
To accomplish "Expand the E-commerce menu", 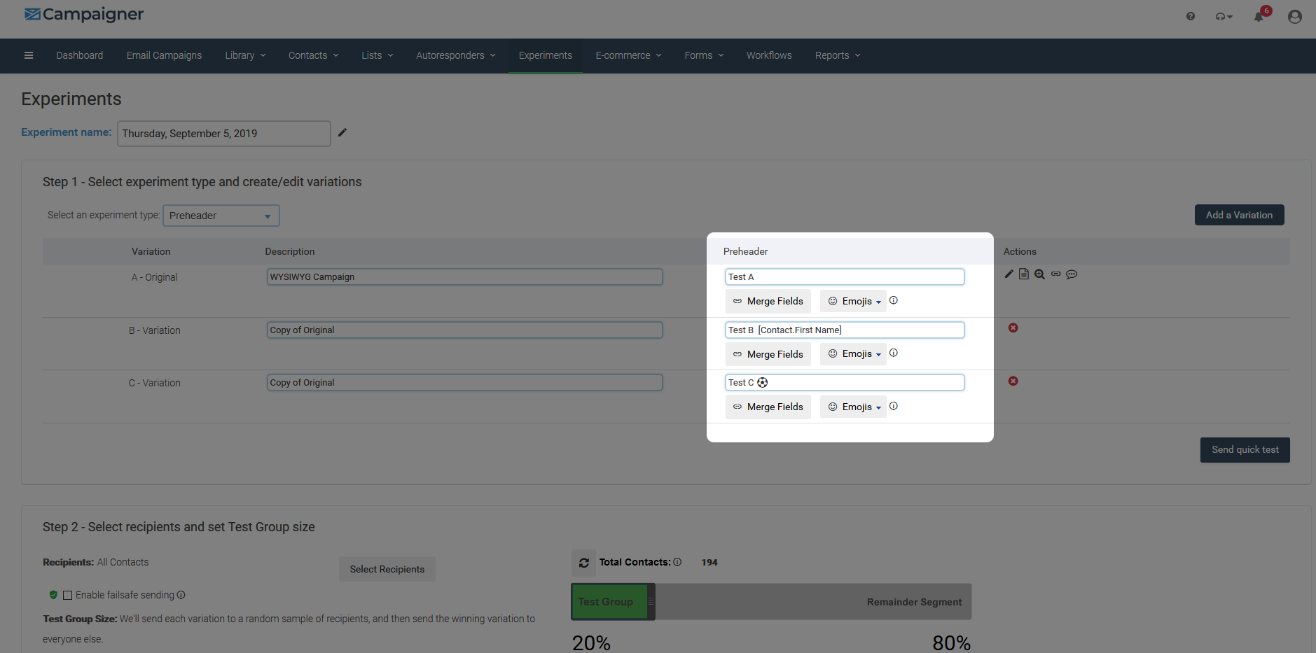I will pos(628,55).
